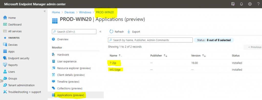This screenshot has width=262, height=100.
Task: Sort by Version column arrows
Action: [204, 56]
